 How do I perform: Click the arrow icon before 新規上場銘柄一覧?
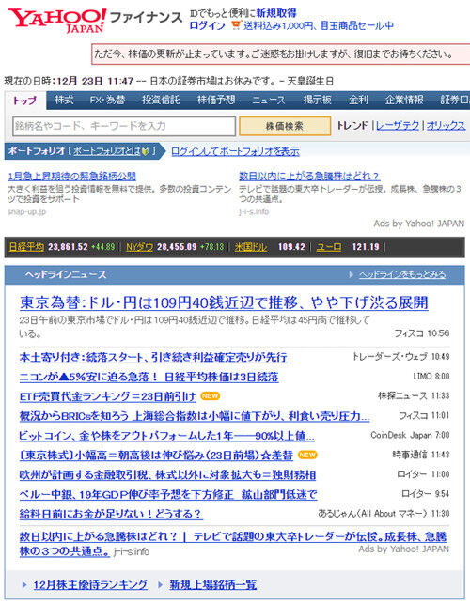tap(161, 585)
